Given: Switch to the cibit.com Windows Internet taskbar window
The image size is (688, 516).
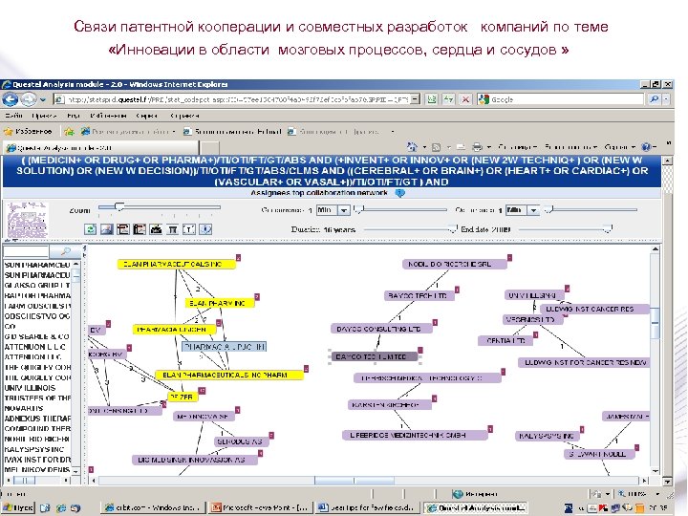Looking at the screenshot, I should tap(151, 507).
